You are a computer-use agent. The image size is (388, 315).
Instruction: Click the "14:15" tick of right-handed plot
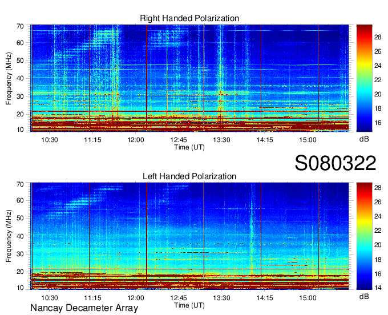(265, 140)
